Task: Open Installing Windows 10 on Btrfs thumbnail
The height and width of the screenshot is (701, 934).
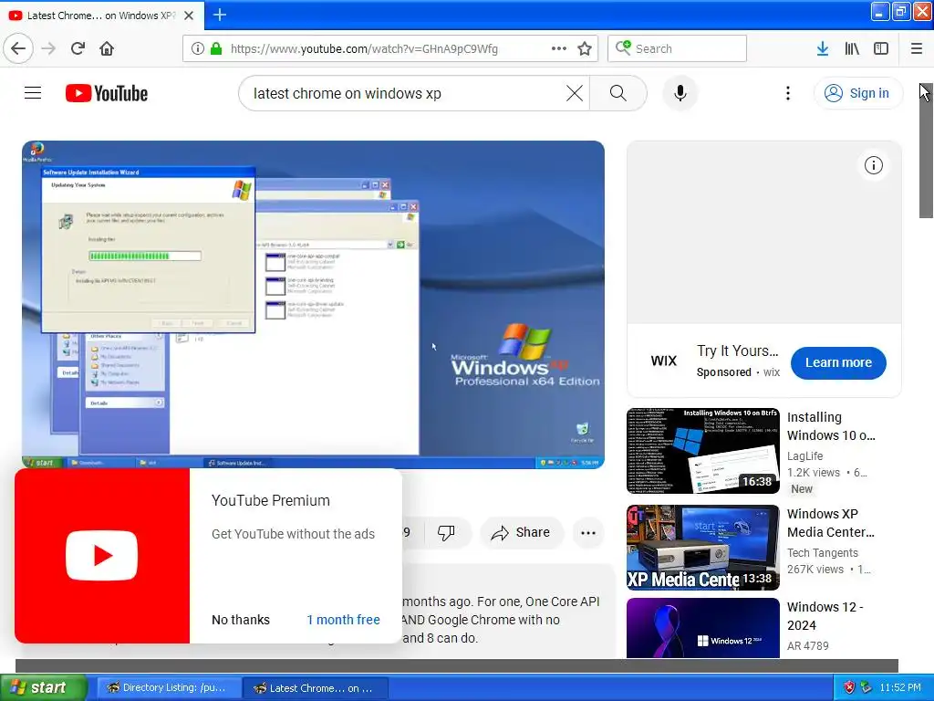Action: point(703,451)
